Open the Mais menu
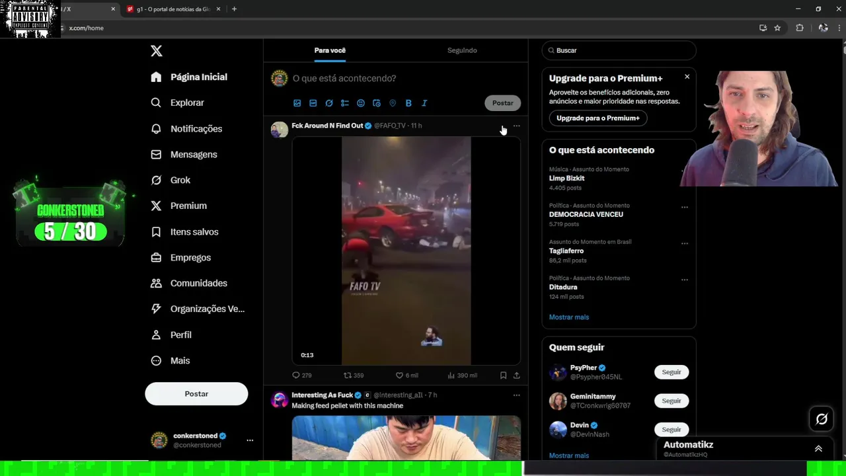 tap(171, 360)
